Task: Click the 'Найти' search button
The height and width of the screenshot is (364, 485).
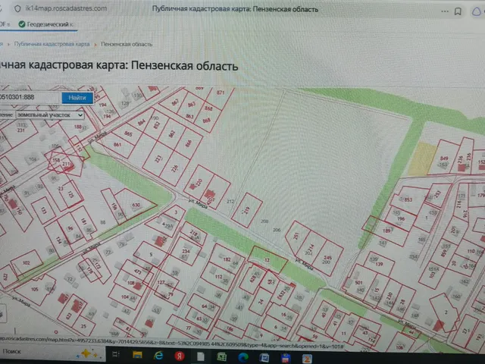Action: [77, 98]
